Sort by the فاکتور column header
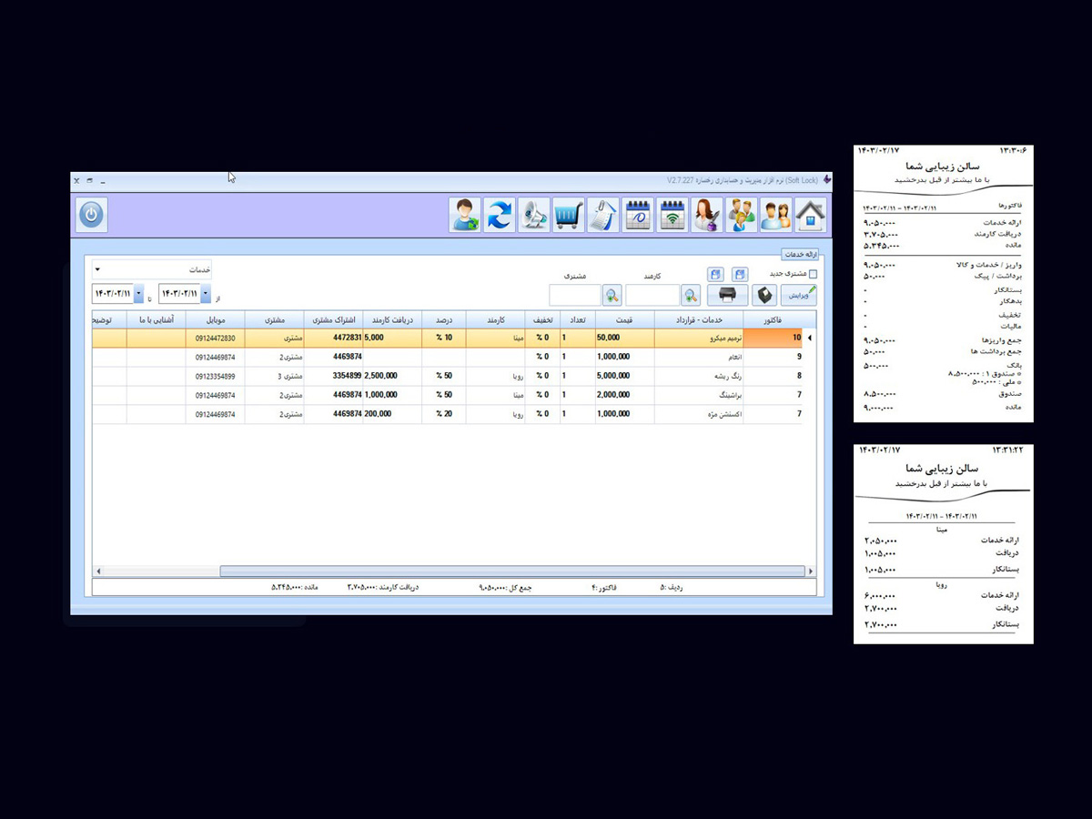The width and height of the screenshot is (1092, 819). 773,319
